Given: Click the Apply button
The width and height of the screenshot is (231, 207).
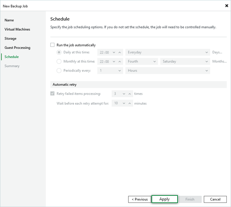Looking at the screenshot, I should coord(164,199).
